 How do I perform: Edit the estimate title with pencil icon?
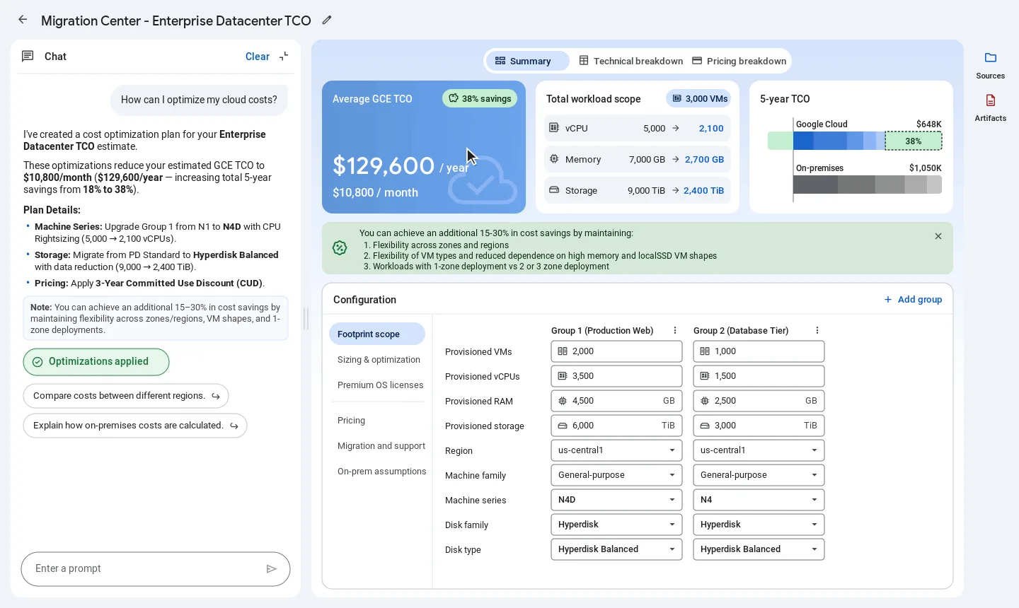tap(327, 20)
